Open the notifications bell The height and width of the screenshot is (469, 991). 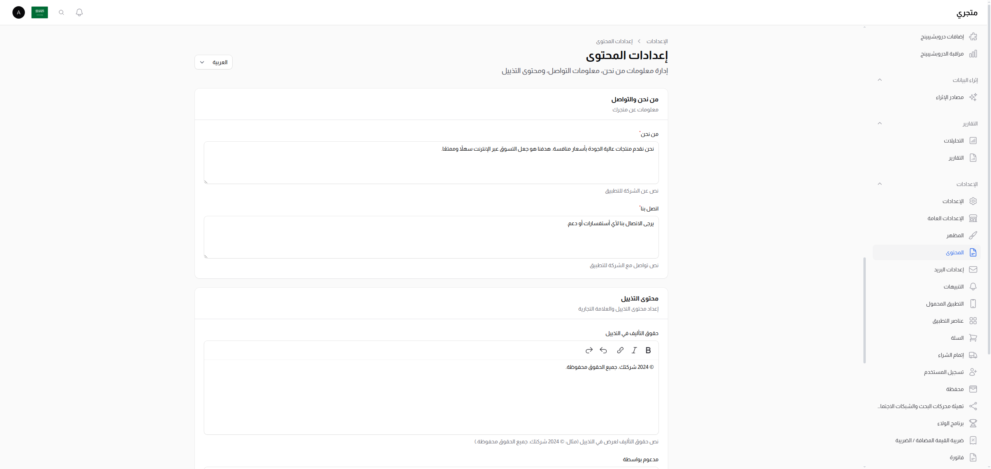[79, 12]
